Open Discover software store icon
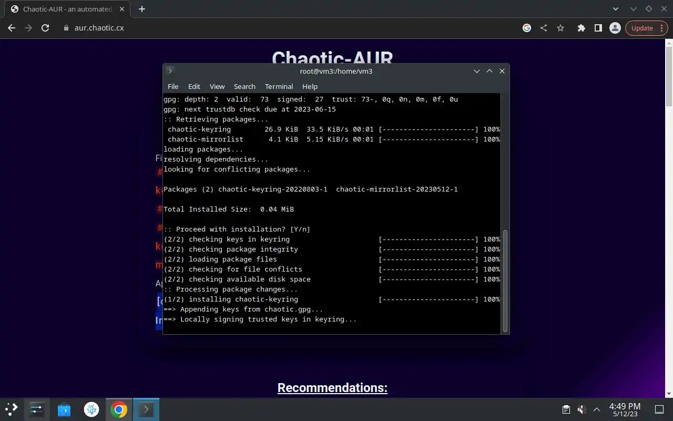This screenshot has height=421, width=673. click(64, 409)
